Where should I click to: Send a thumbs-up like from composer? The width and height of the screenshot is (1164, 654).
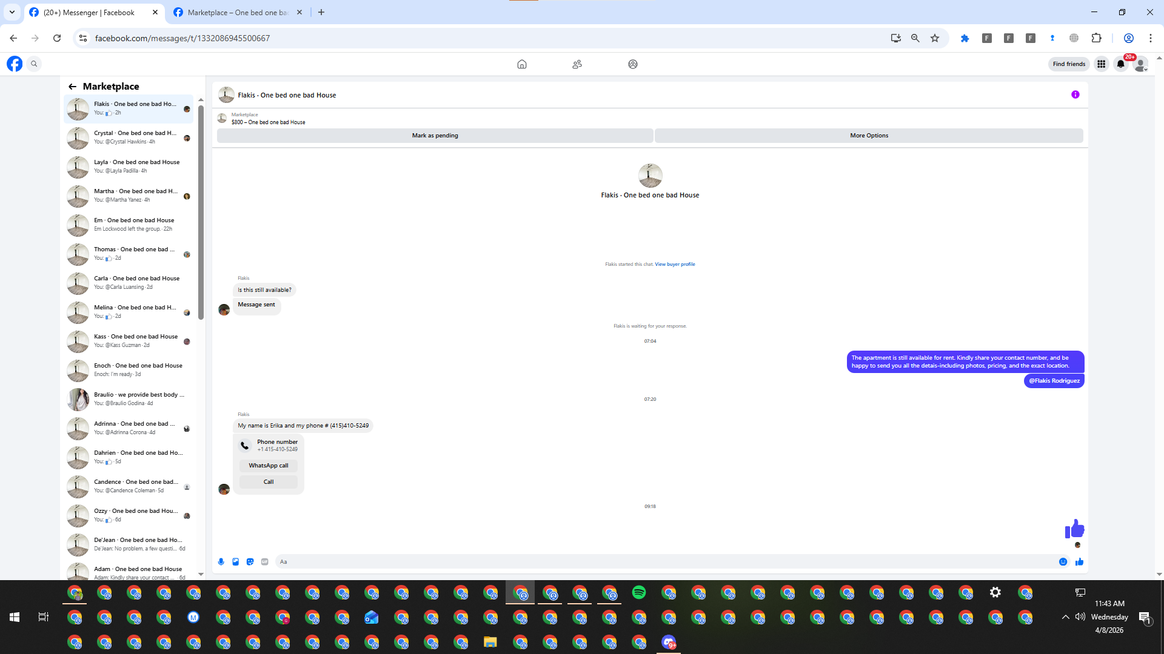tap(1079, 562)
